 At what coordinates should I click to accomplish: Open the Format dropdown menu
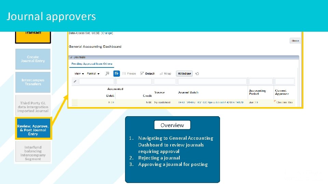[93, 74]
